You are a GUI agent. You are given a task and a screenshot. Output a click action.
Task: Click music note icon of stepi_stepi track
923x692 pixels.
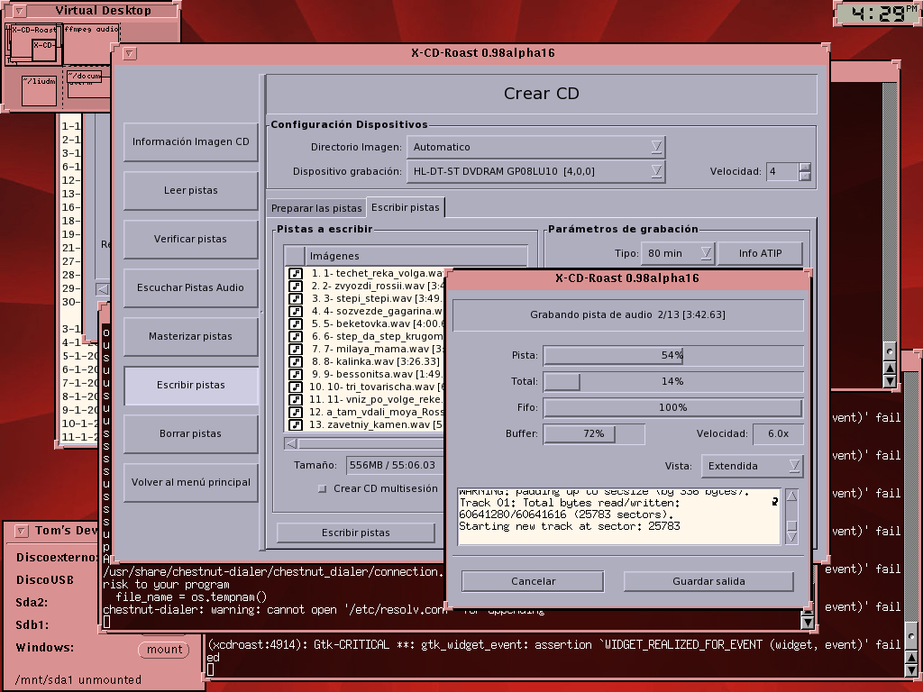(x=296, y=298)
